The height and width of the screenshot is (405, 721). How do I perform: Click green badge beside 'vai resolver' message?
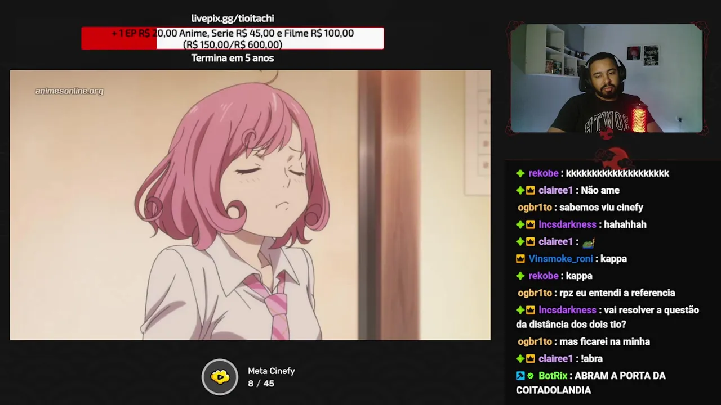pos(520,310)
